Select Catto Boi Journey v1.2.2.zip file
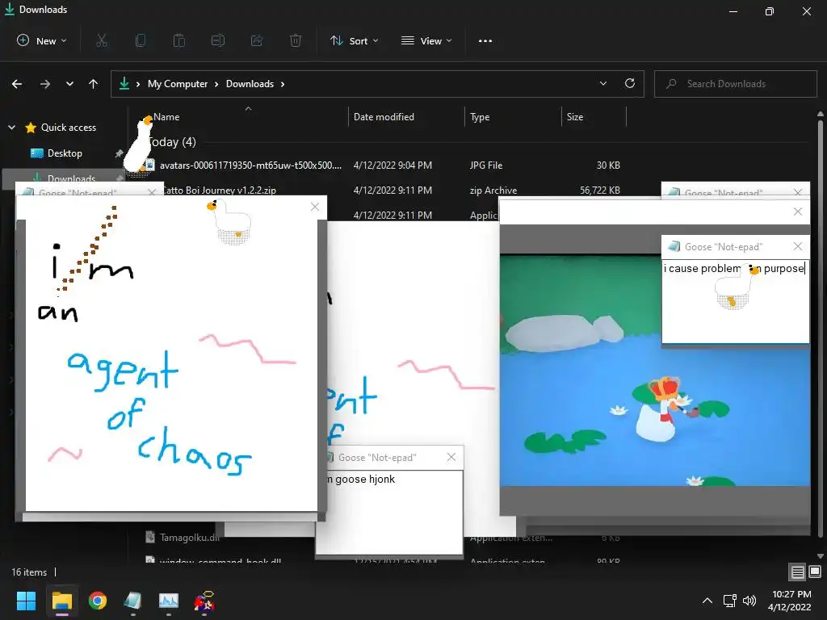Image resolution: width=827 pixels, height=620 pixels. [218, 190]
